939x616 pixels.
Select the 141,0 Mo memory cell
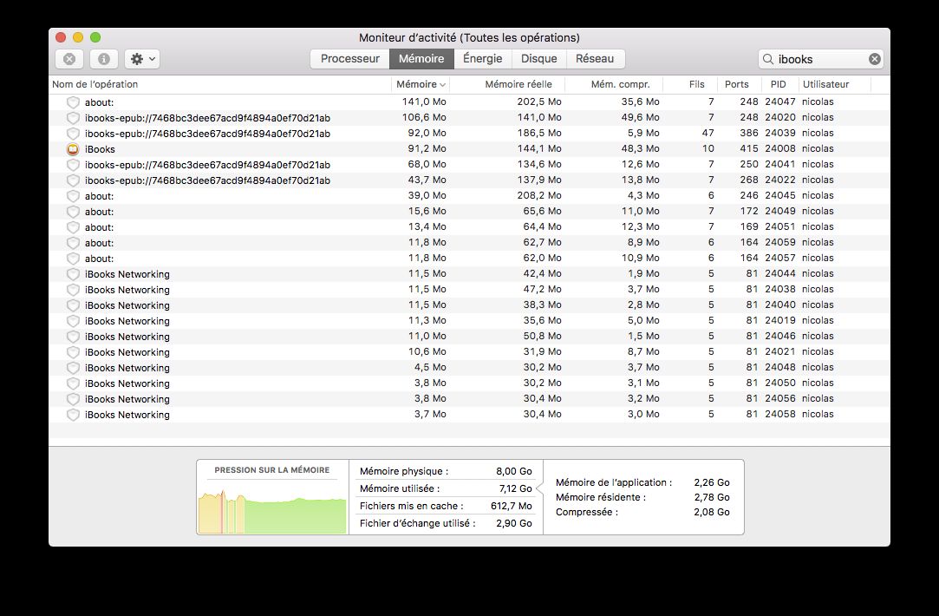pyautogui.click(x=424, y=102)
